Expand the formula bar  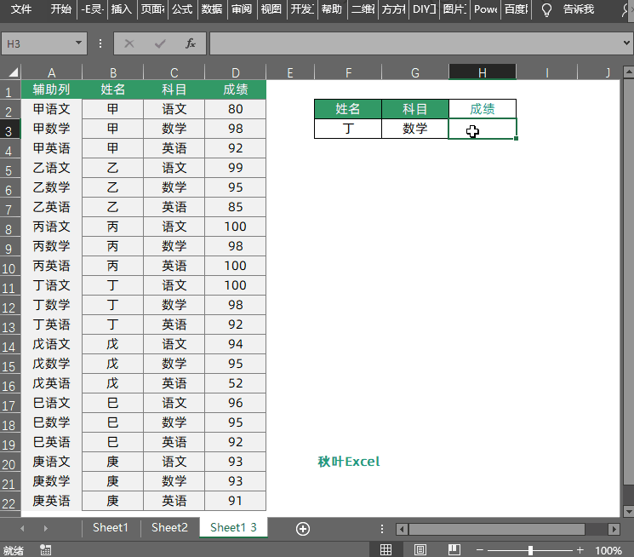[624, 43]
